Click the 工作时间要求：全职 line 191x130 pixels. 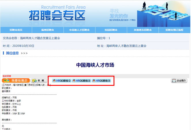[x=11, y=101]
